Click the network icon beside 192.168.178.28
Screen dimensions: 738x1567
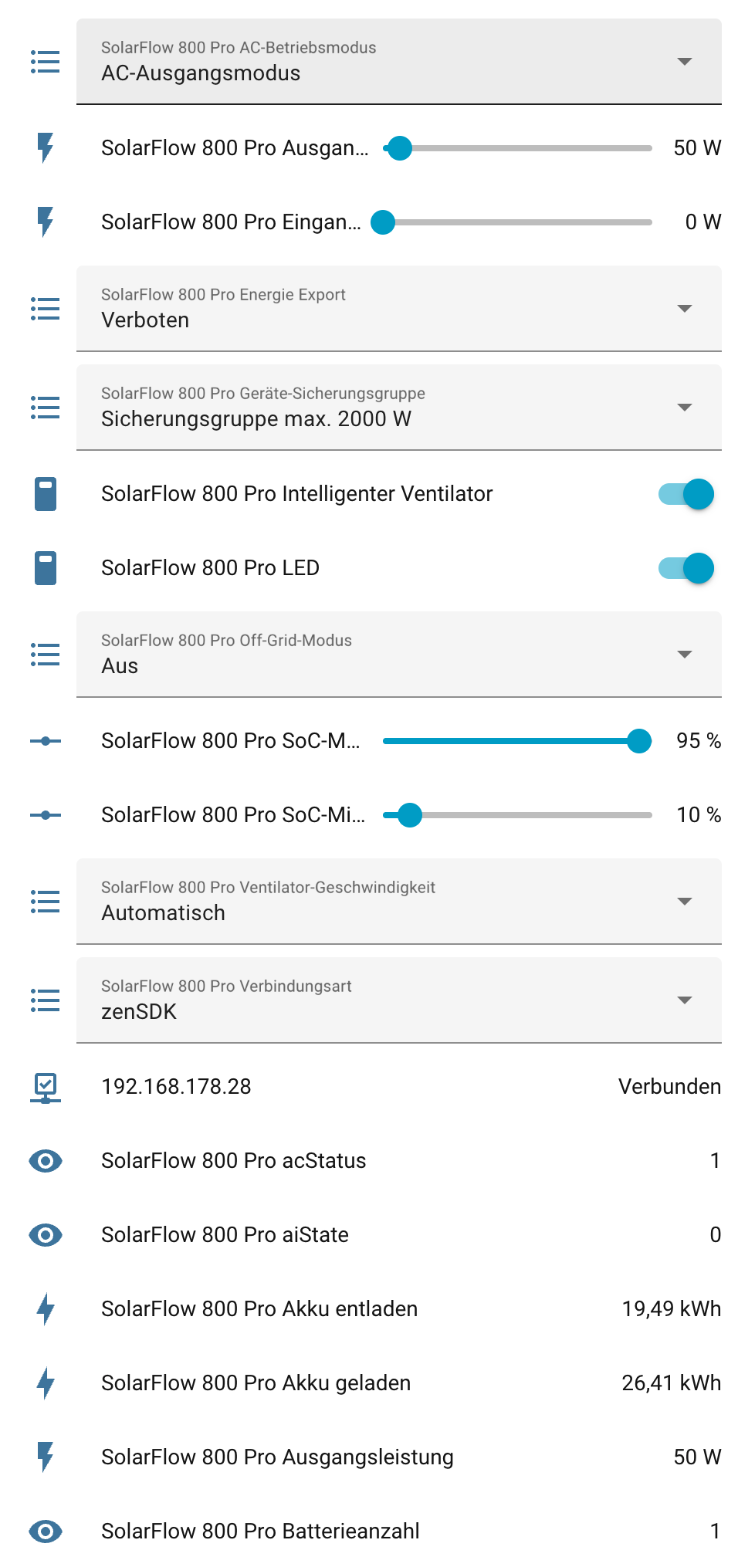coord(46,1087)
